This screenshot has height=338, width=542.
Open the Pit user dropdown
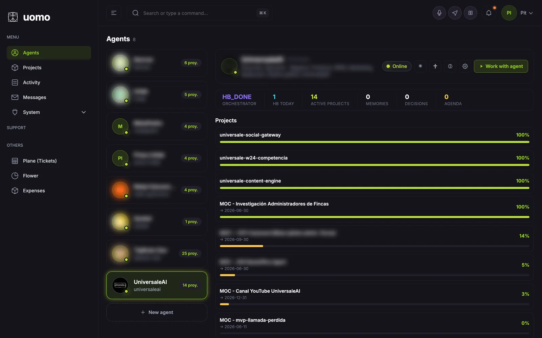pyautogui.click(x=526, y=13)
